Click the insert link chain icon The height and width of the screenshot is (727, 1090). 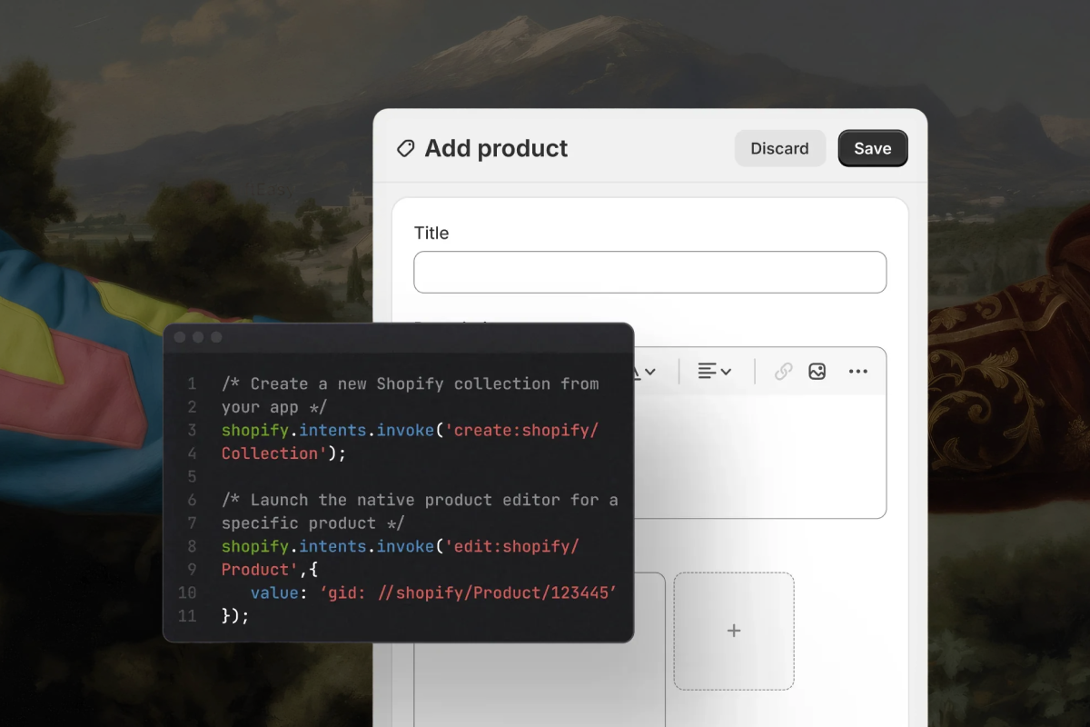(x=783, y=371)
